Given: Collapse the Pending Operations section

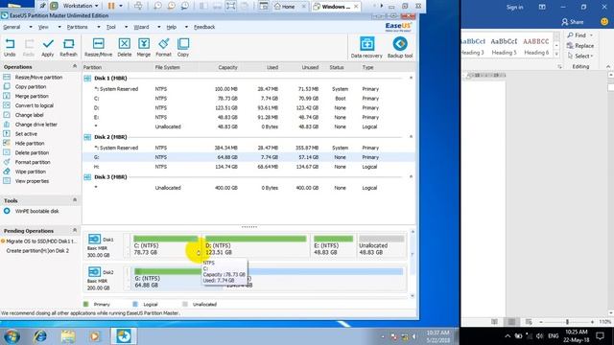Looking at the screenshot, I should (x=75, y=230).
